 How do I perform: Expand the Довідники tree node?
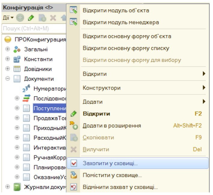click(7, 69)
